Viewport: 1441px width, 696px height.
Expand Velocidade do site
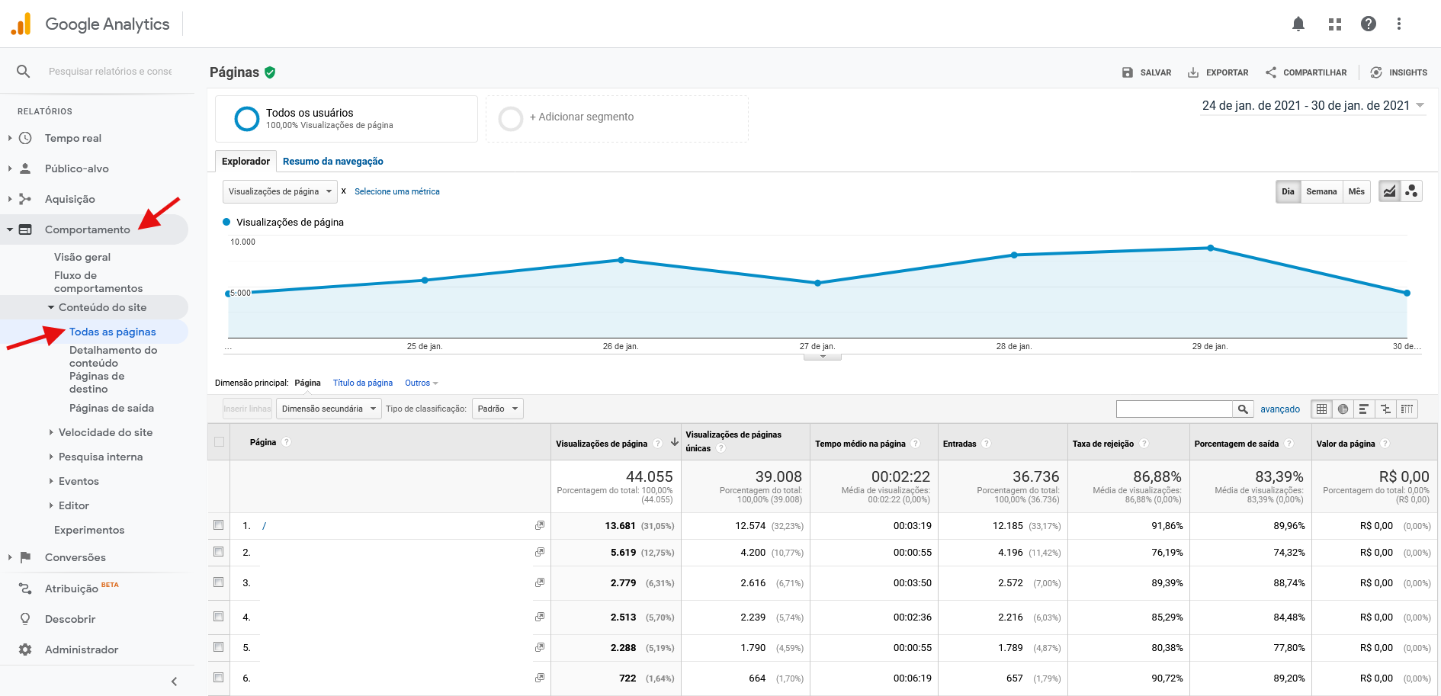coord(105,432)
